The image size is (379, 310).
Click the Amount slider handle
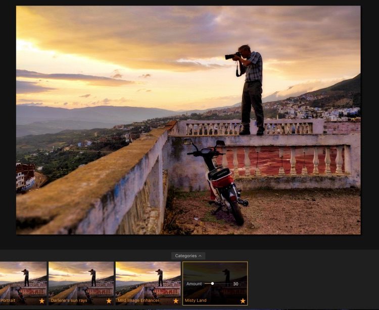[212, 284]
